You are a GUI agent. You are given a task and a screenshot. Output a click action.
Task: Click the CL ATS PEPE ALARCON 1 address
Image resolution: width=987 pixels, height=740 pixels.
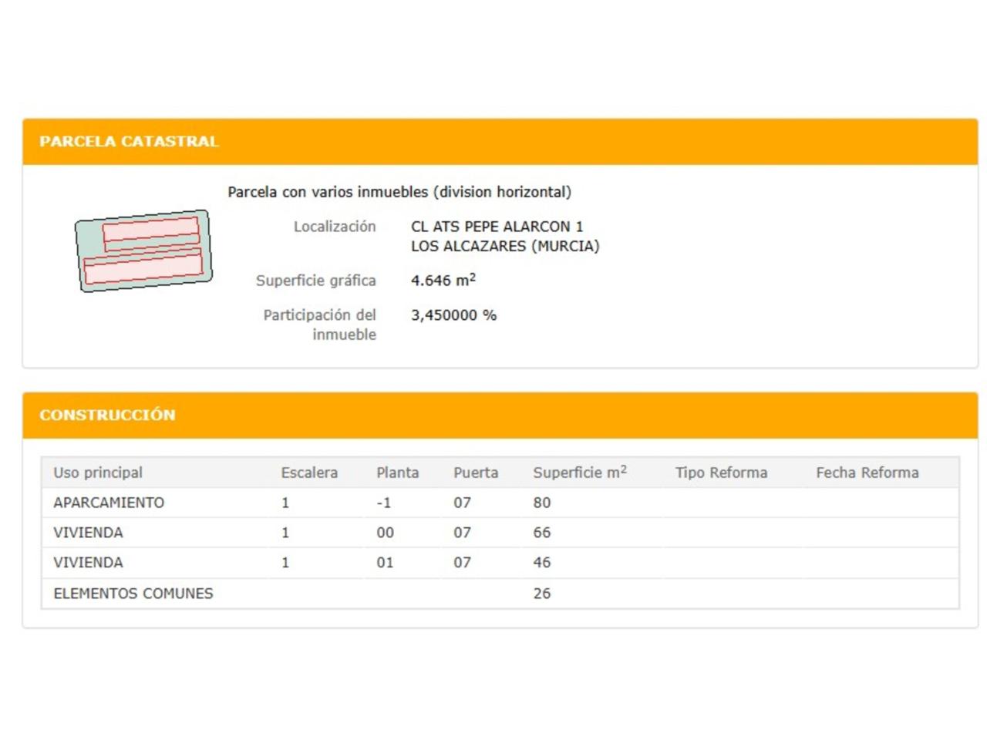click(x=497, y=227)
